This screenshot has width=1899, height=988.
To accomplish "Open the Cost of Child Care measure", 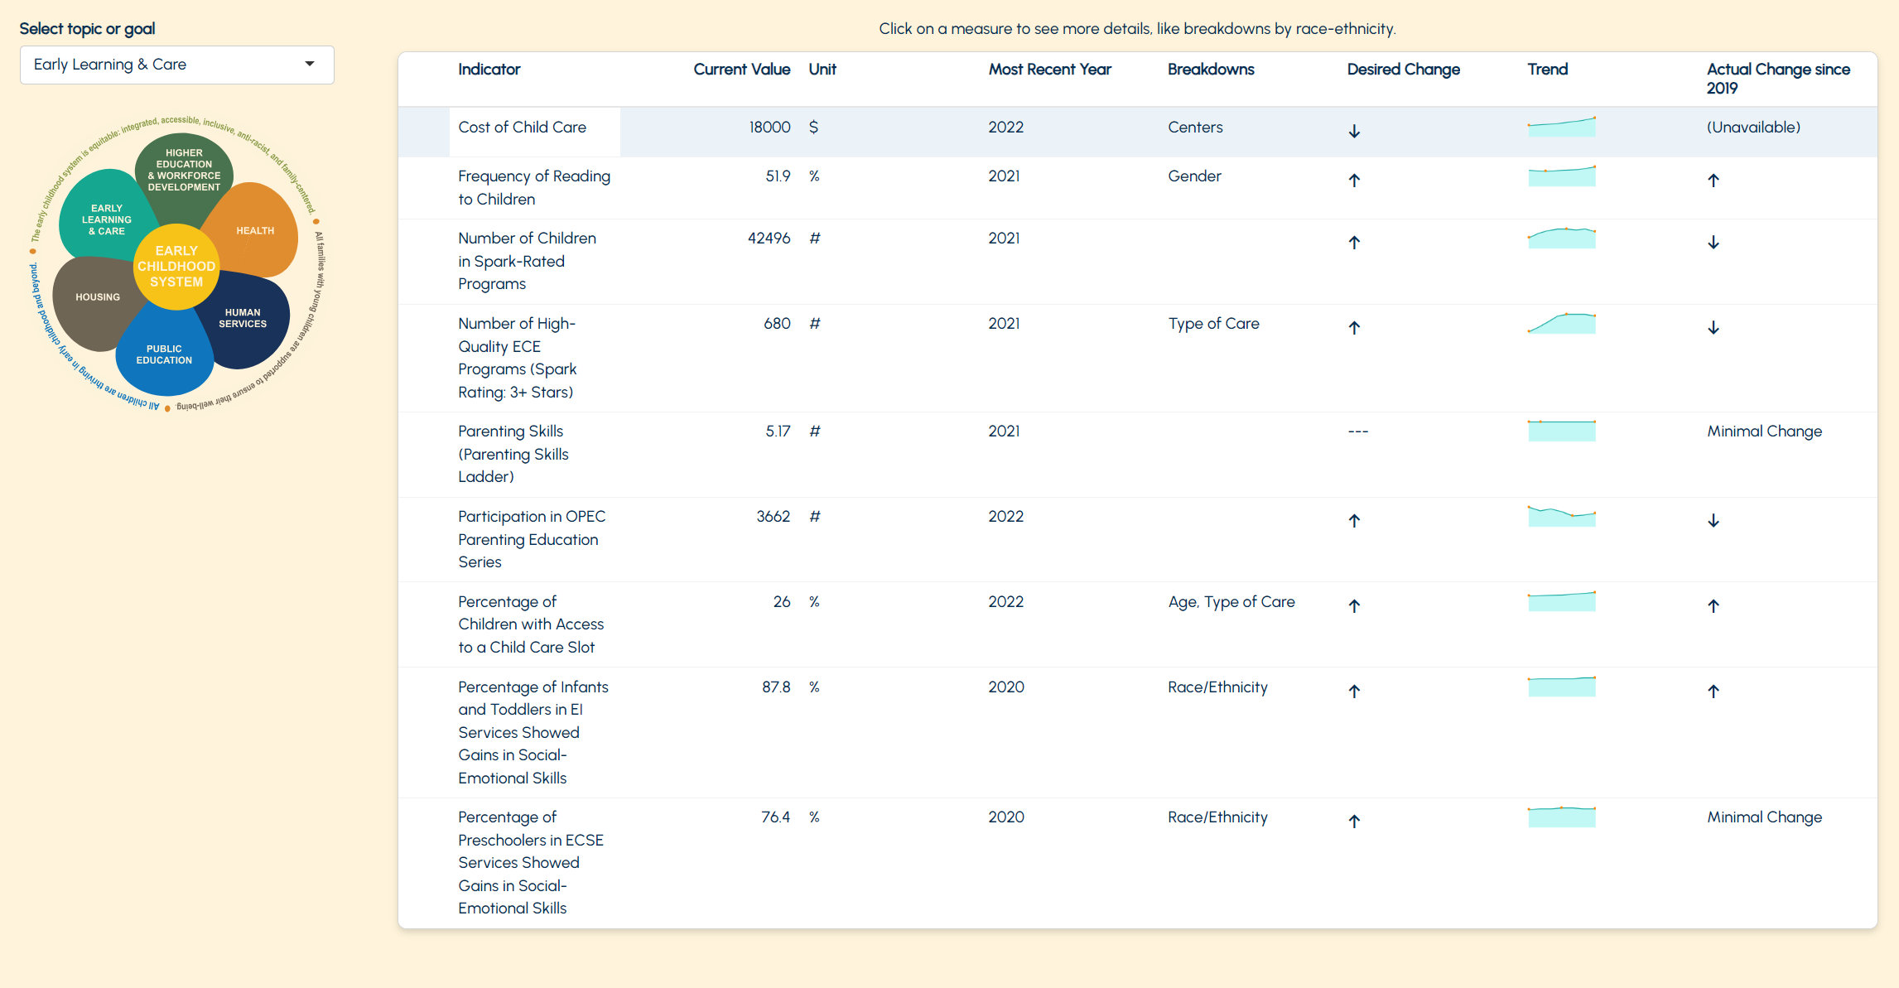I will pos(523,128).
